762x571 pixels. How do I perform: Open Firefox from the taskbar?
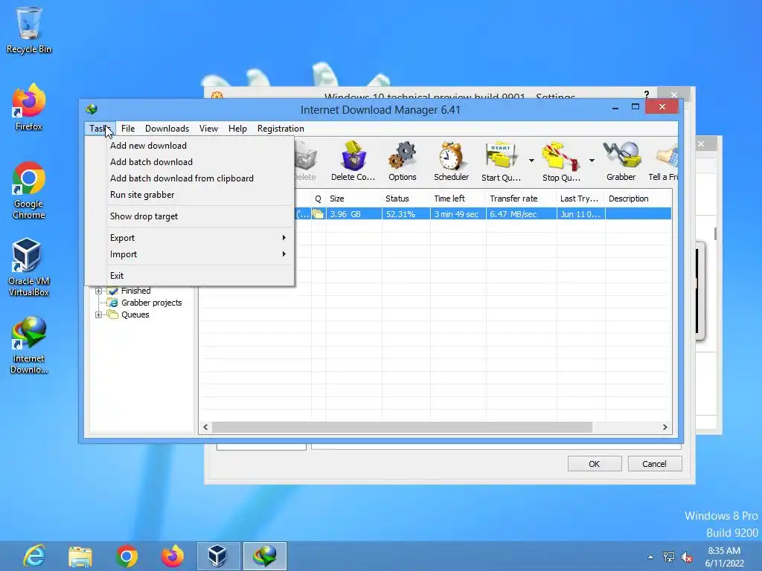tap(173, 556)
